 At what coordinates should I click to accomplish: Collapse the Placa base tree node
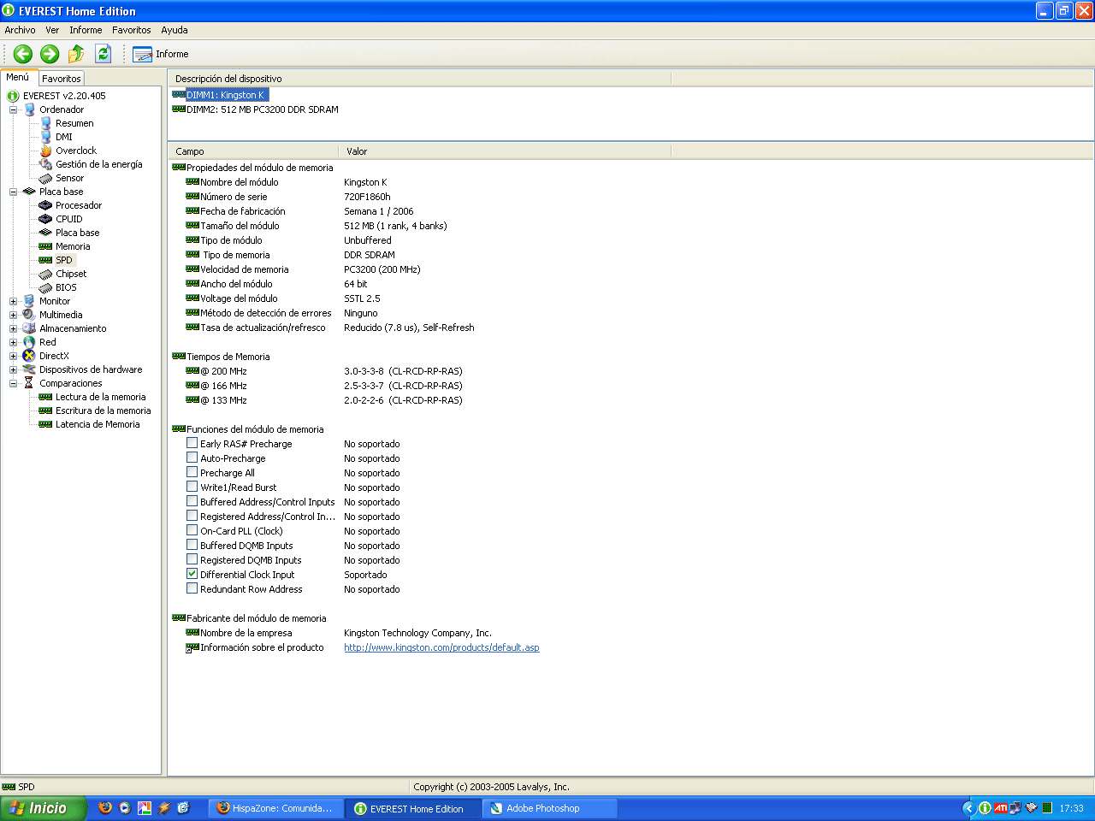click(13, 192)
